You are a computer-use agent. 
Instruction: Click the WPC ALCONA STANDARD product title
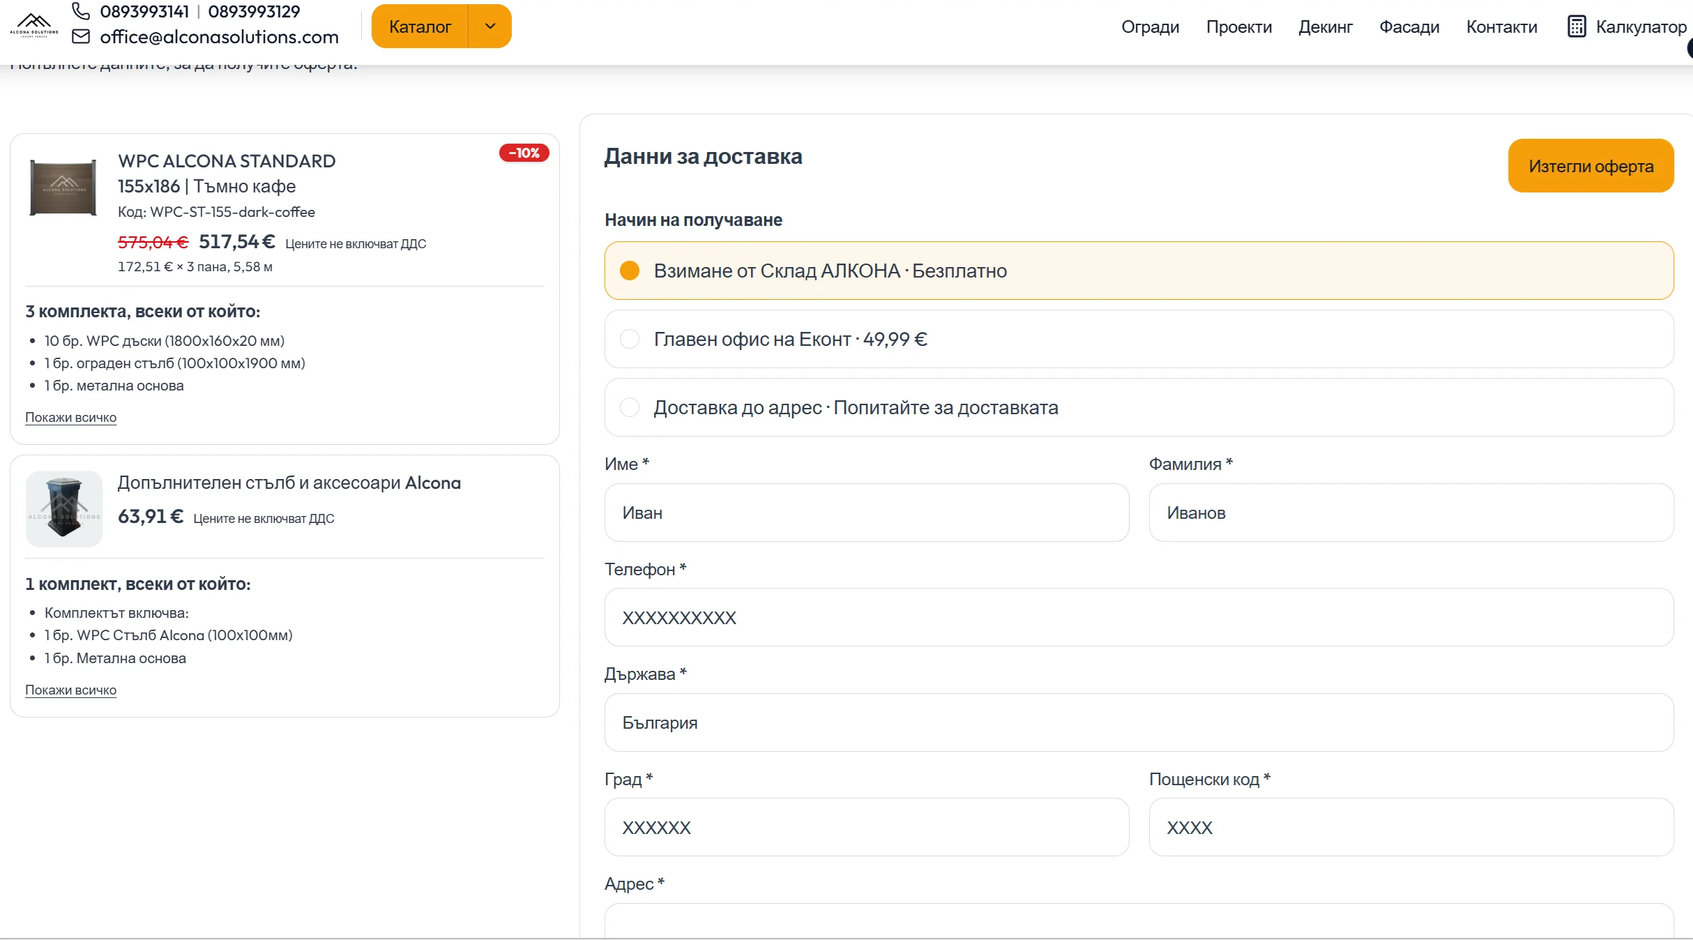click(227, 161)
